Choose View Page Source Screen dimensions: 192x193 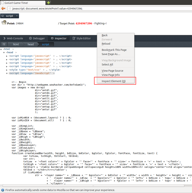[x=113, y=71]
